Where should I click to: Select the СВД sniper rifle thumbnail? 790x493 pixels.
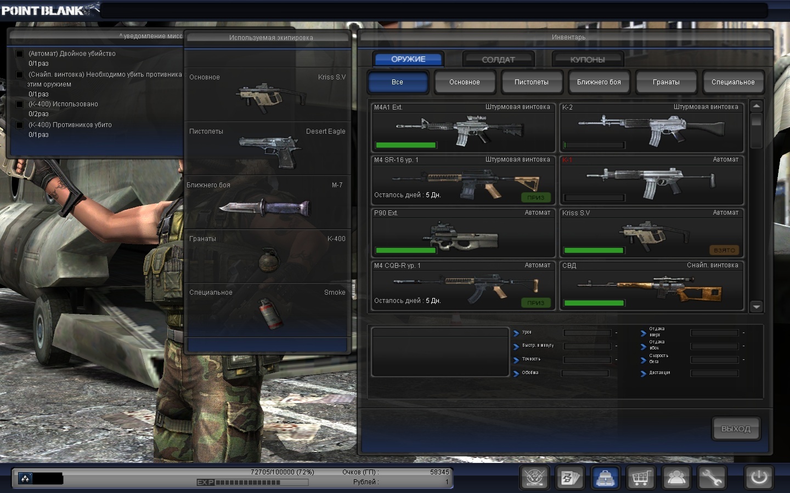(x=651, y=287)
